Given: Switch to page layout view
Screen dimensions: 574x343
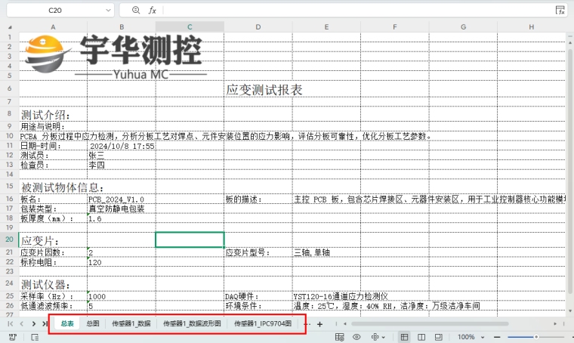Looking at the screenshot, I should tap(439, 337).
